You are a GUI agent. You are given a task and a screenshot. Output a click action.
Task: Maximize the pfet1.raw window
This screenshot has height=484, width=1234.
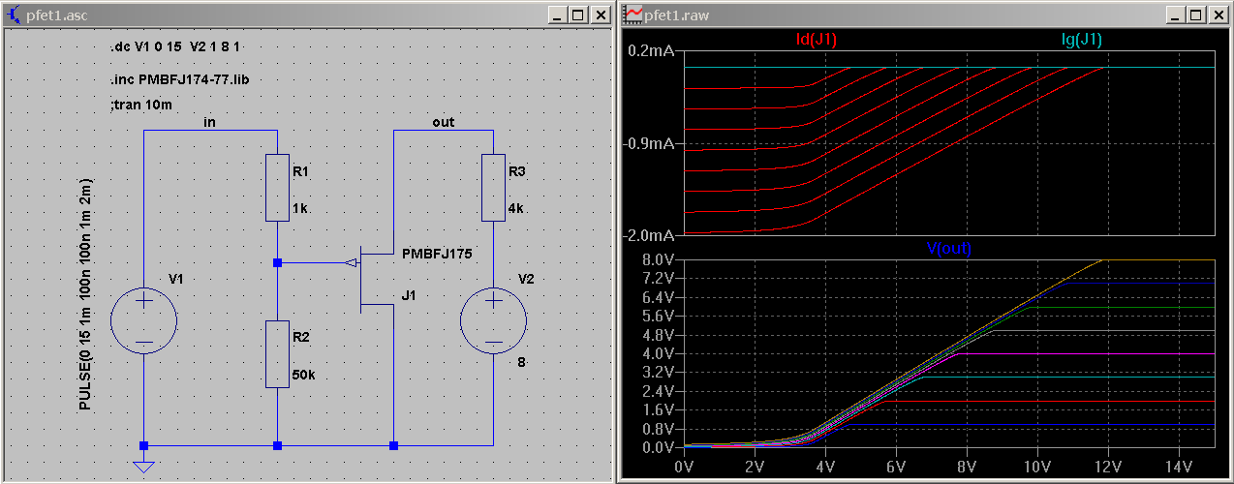tap(1195, 15)
